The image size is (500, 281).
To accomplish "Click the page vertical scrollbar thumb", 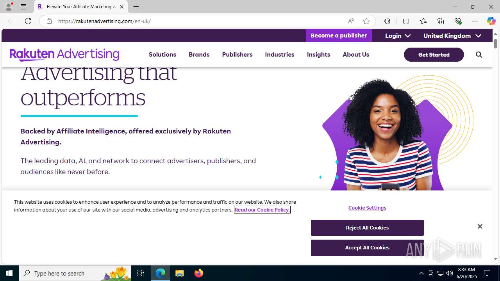I will pyautogui.click(x=496, y=43).
